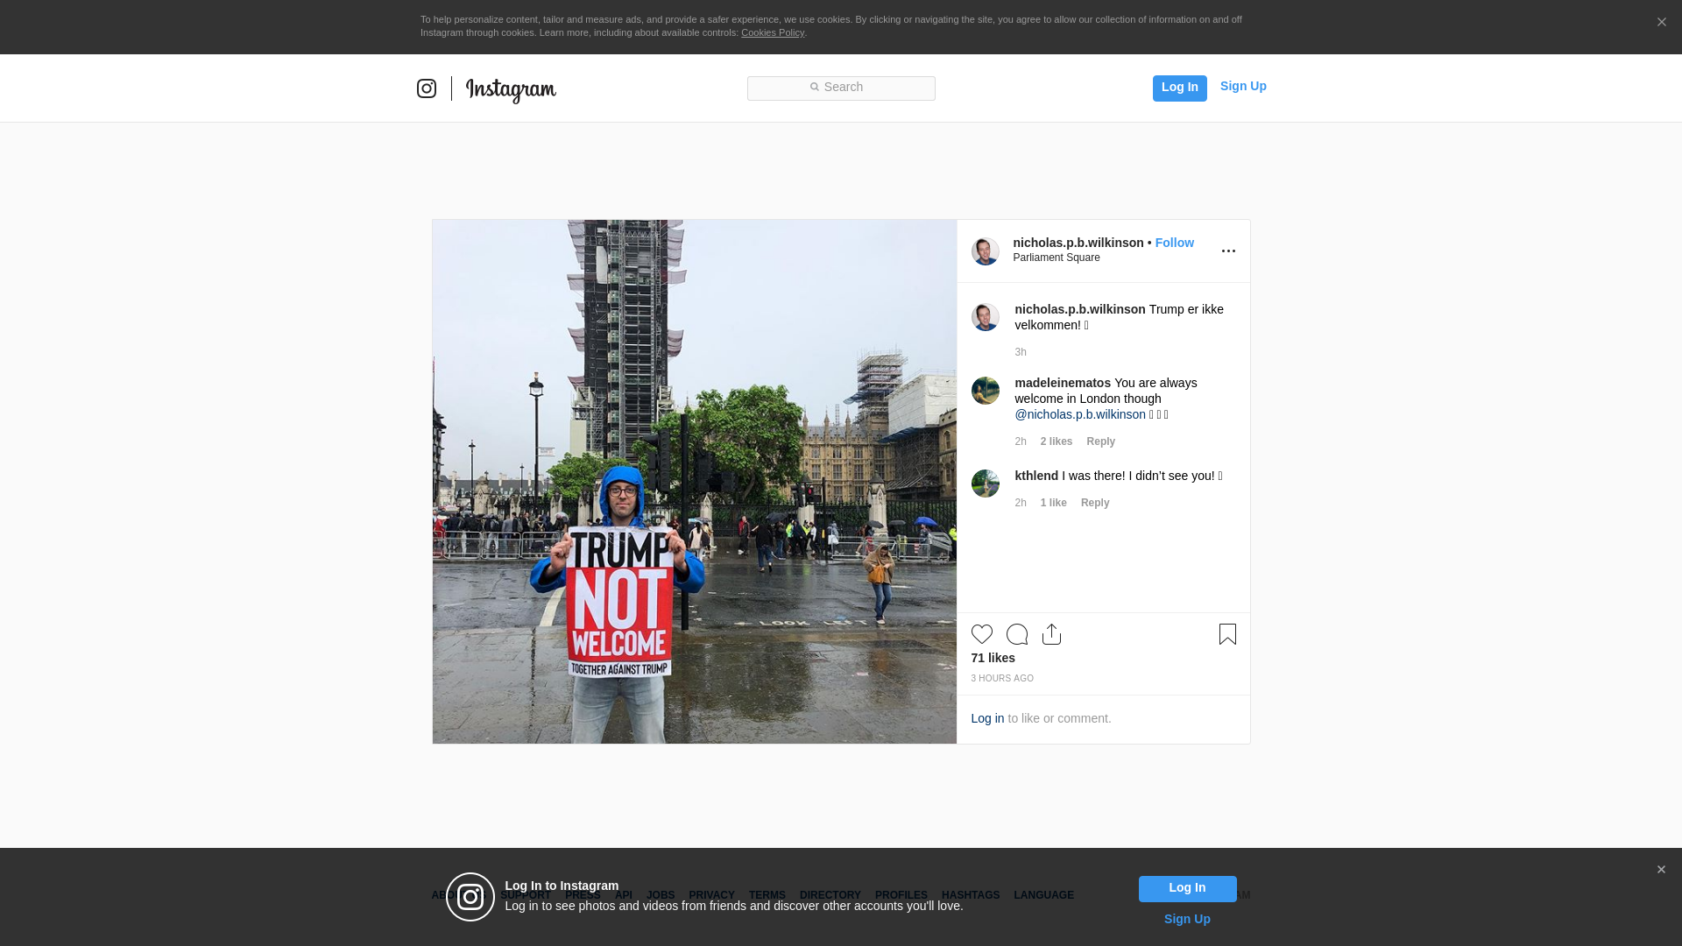Click Log In in bottom banner
The width and height of the screenshot is (1682, 946).
pyautogui.click(x=1187, y=889)
